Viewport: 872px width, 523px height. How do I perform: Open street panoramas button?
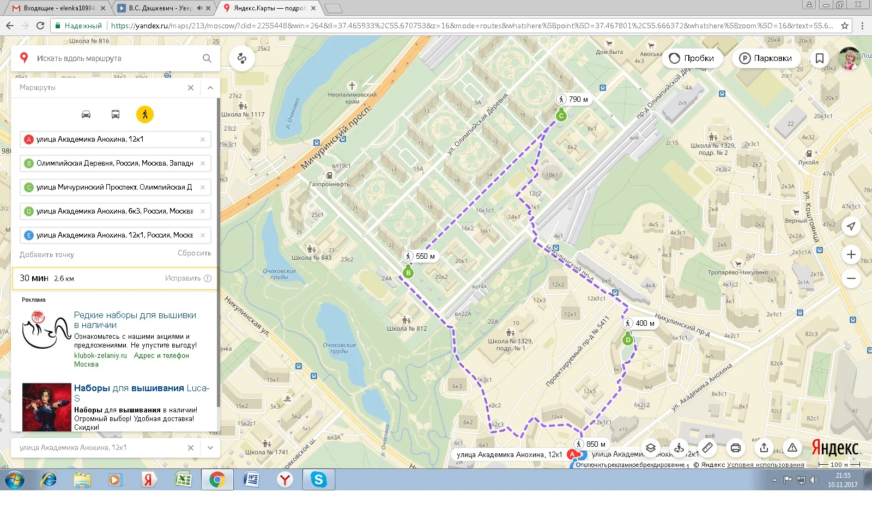tap(679, 448)
